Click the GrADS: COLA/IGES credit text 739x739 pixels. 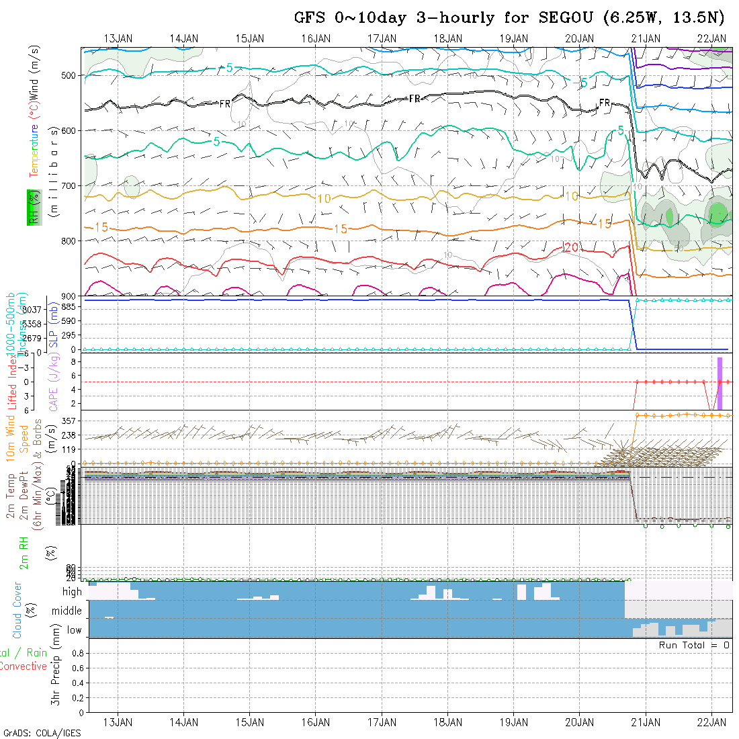(x=42, y=733)
